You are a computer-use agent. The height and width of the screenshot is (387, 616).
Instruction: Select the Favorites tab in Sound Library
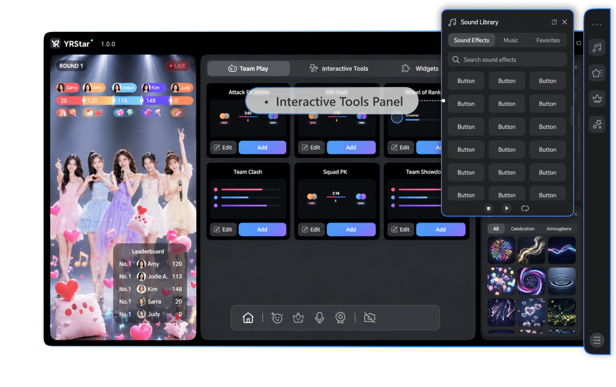547,40
